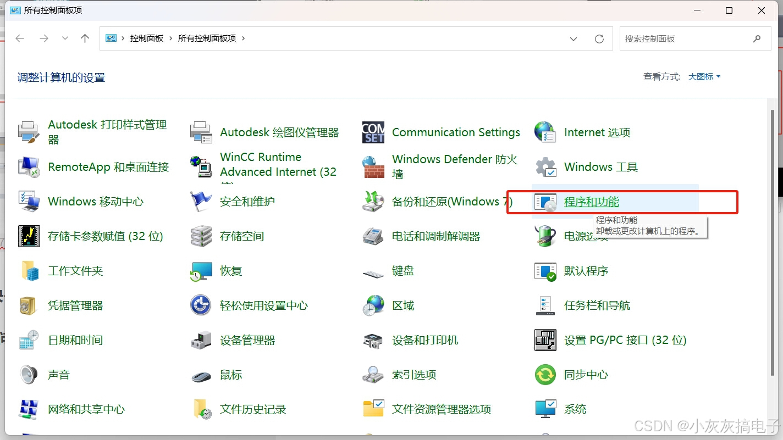Click the search magnifier button

[757, 38]
